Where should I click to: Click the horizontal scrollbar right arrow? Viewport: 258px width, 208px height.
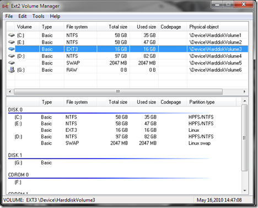pos(244,92)
